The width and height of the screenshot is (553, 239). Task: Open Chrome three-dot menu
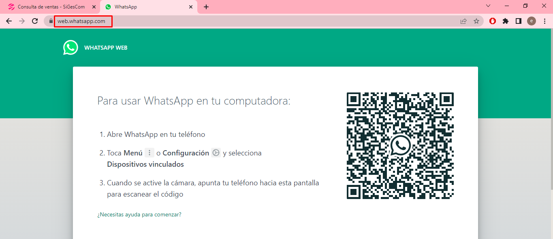[x=544, y=21]
